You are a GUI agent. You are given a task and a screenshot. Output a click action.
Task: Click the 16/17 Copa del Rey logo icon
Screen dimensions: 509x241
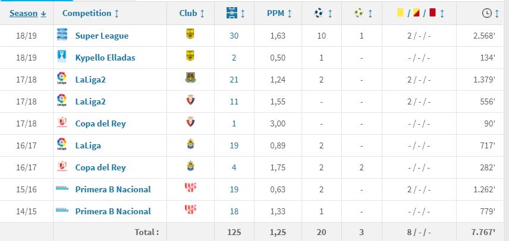coord(61,167)
